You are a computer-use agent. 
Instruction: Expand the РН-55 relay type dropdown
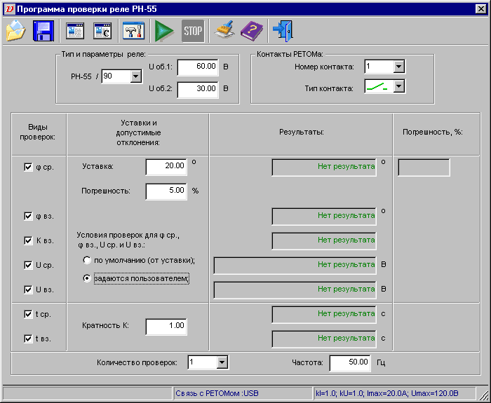pyautogui.click(x=136, y=76)
